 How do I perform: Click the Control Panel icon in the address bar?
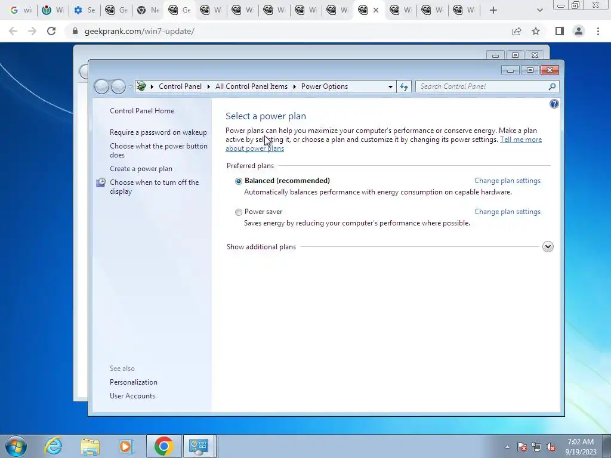[141, 86]
